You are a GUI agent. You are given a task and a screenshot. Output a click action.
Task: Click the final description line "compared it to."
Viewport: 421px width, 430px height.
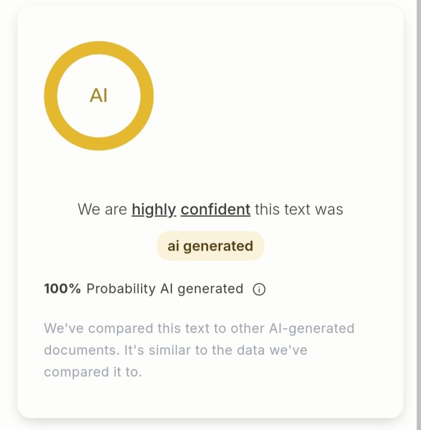pyautogui.click(x=92, y=372)
